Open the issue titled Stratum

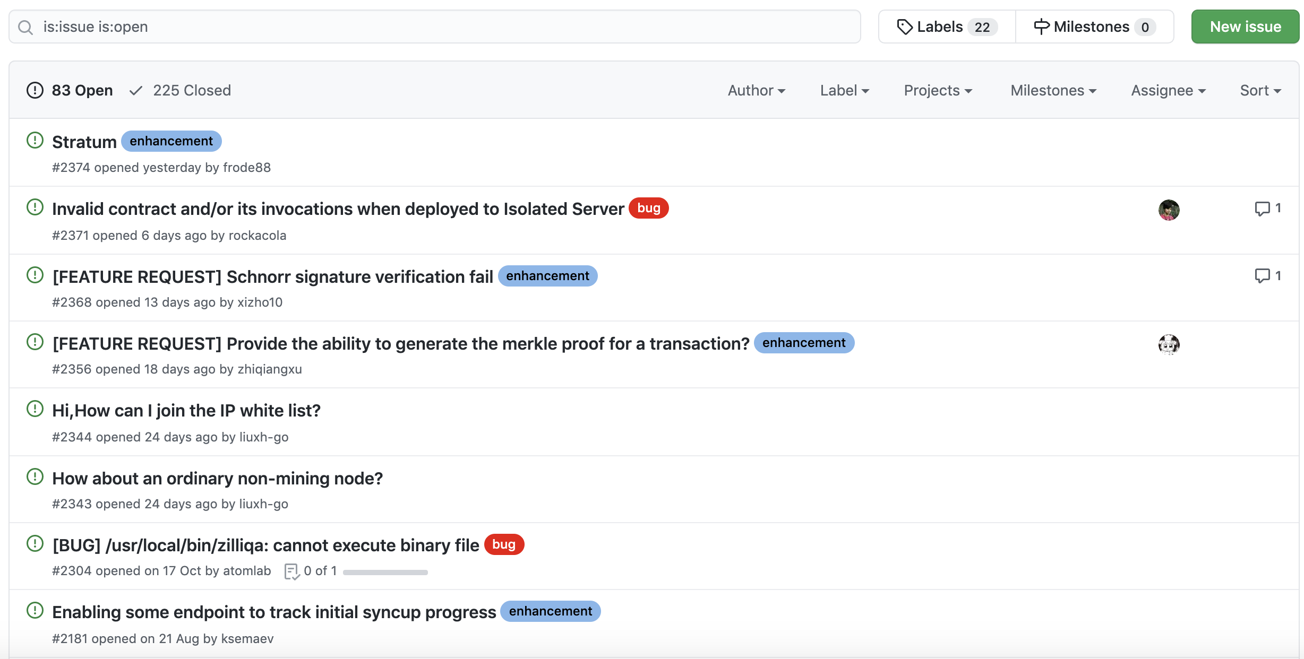coord(84,142)
